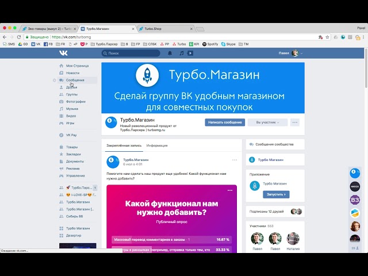Click the Запустить application button
This screenshot has width=368, height=276.
point(276,194)
